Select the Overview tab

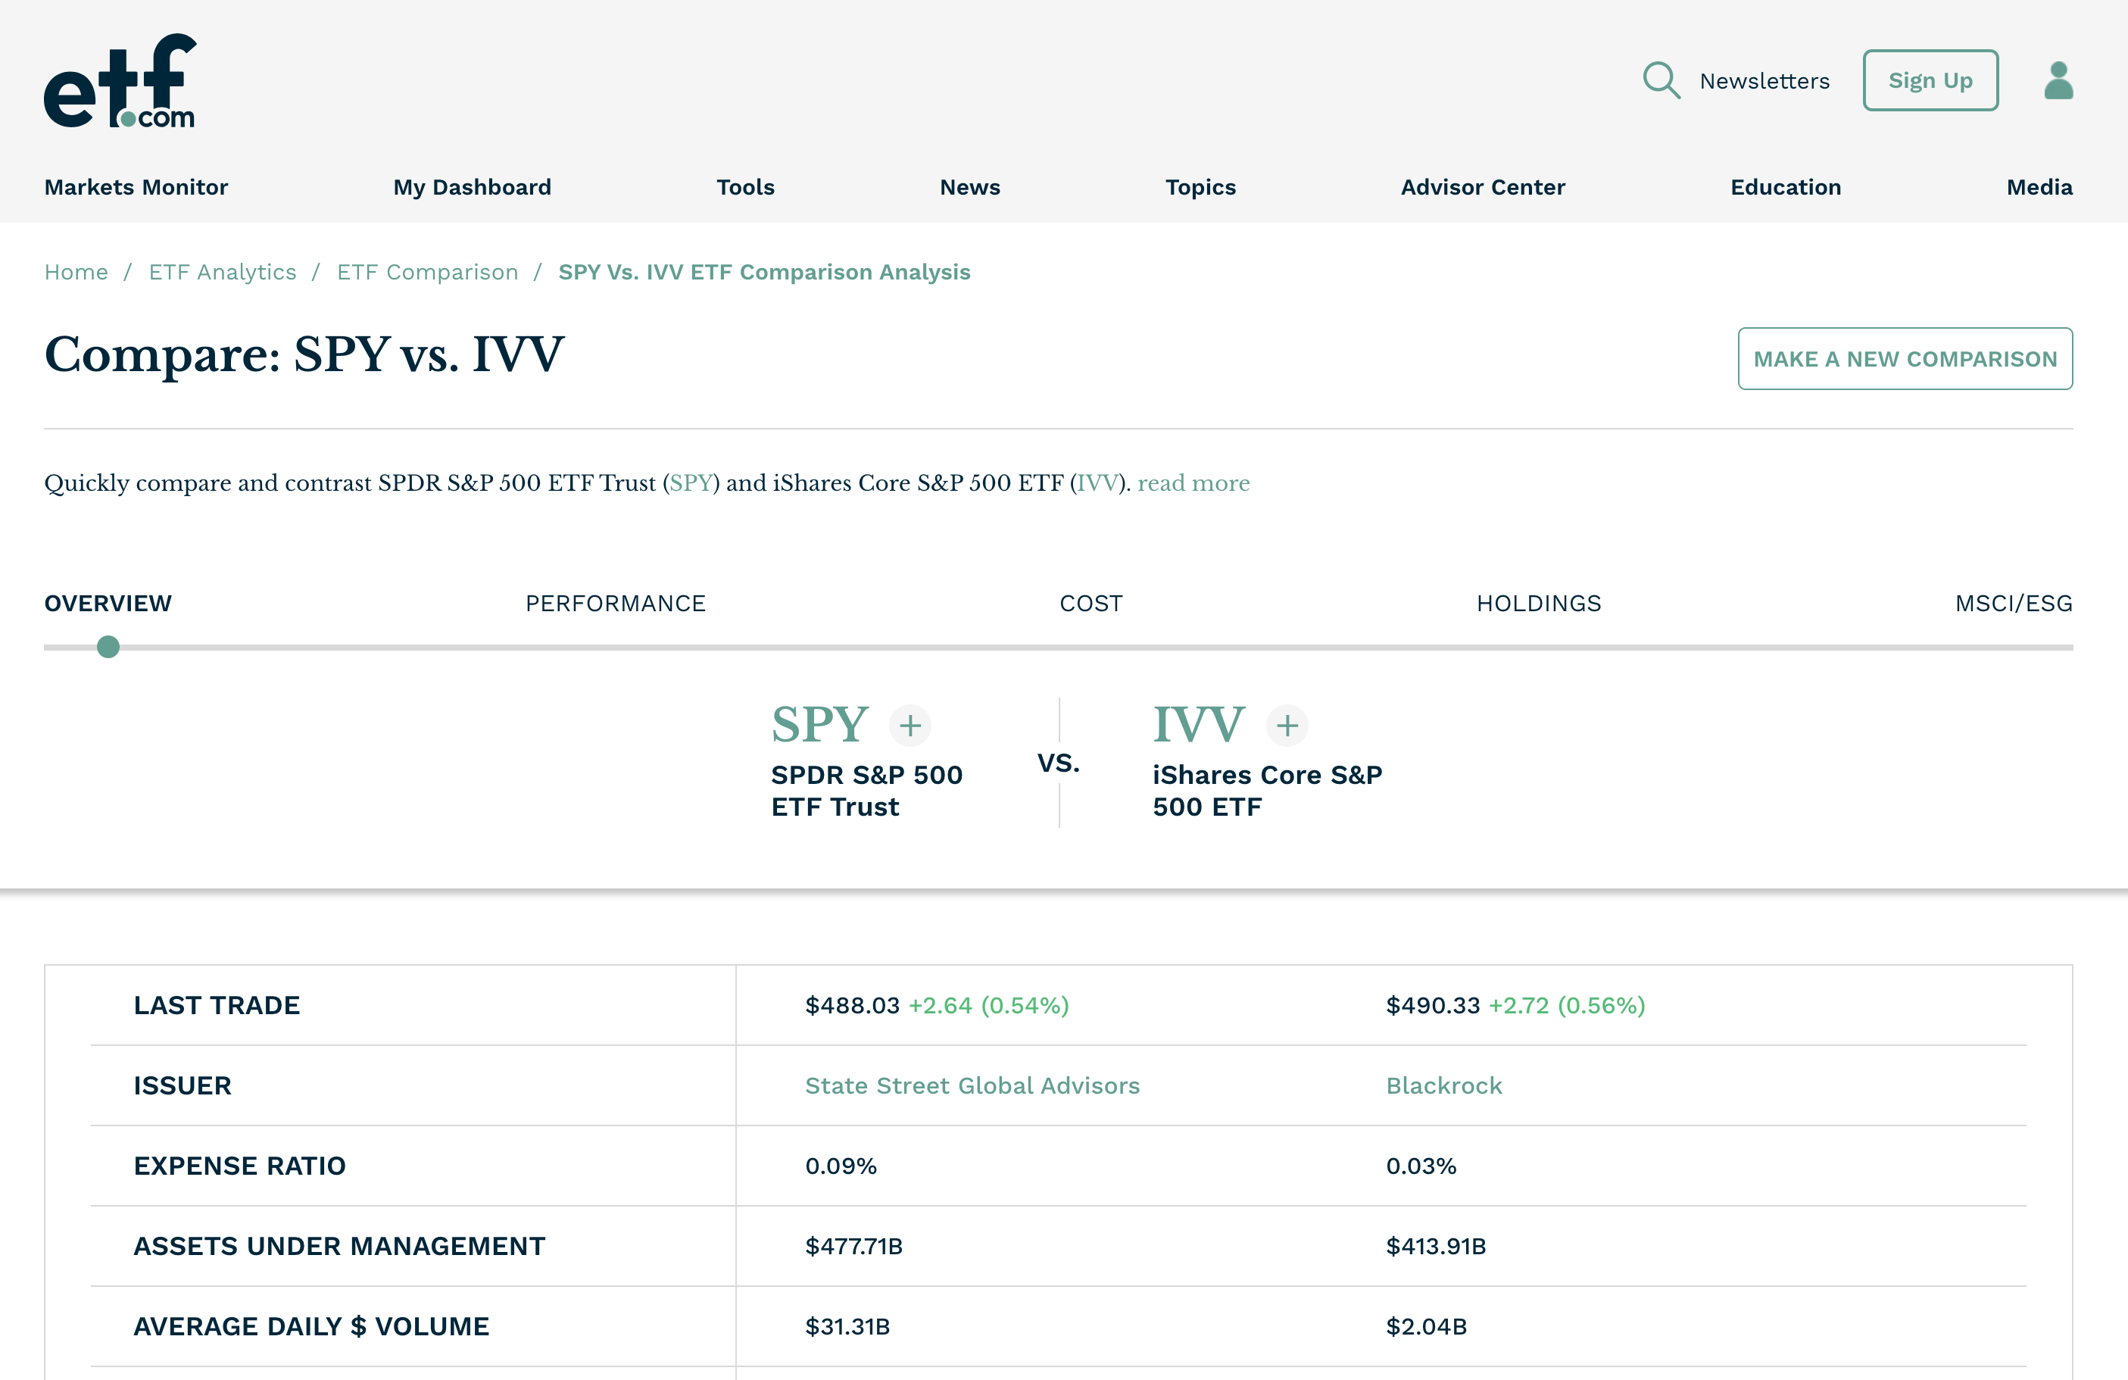(108, 604)
